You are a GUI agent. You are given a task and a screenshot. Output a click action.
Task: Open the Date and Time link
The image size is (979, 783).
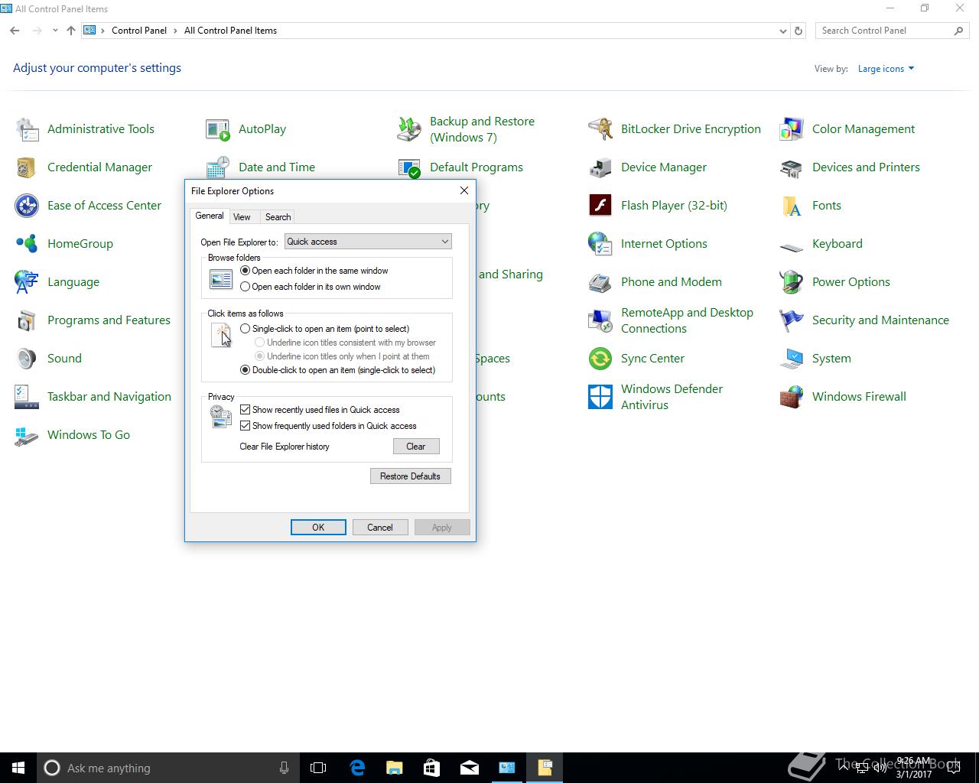(277, 167)
